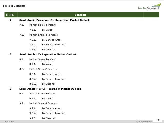Click 8.1 Market Size & Forecast entry
Image resolution: width=164 pixels, height=123 pixels.
pos(42,59)
